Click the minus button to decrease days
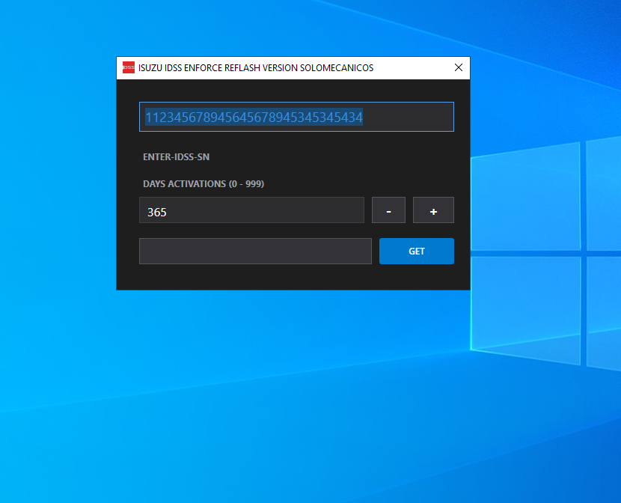The width and height of the screenshot is (621, 503). point(388,210)
